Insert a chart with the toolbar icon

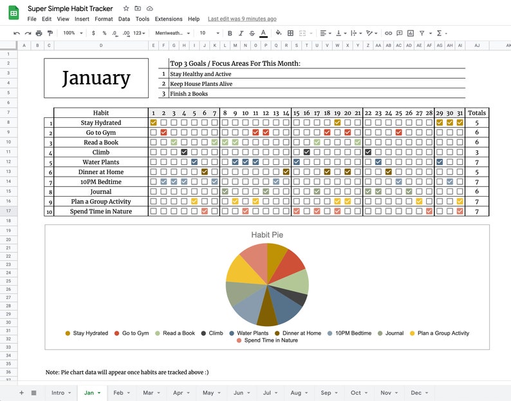411,33
